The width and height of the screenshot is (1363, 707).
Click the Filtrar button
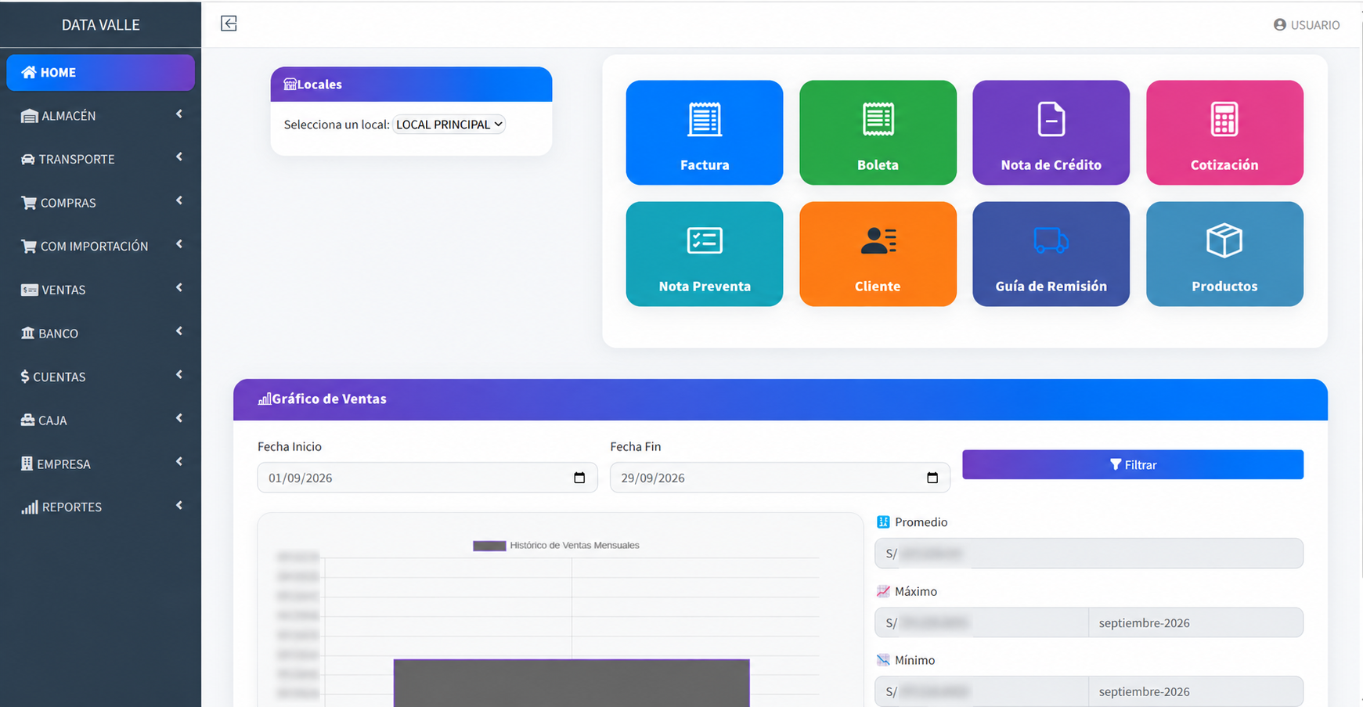1132,464
